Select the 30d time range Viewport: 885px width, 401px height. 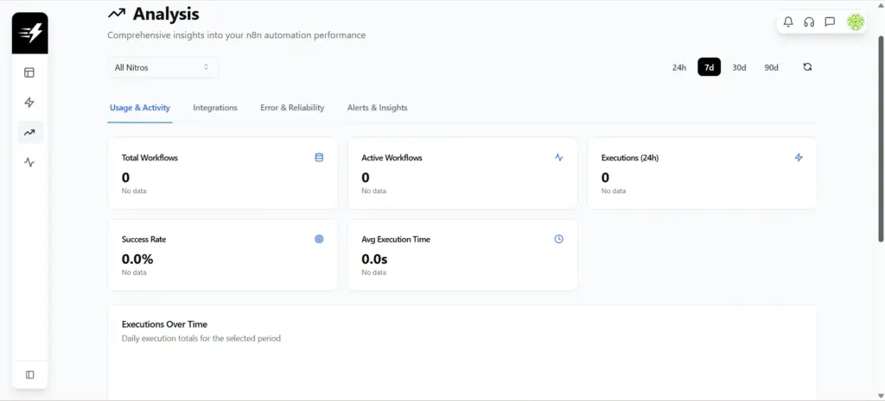pos(739,67)
